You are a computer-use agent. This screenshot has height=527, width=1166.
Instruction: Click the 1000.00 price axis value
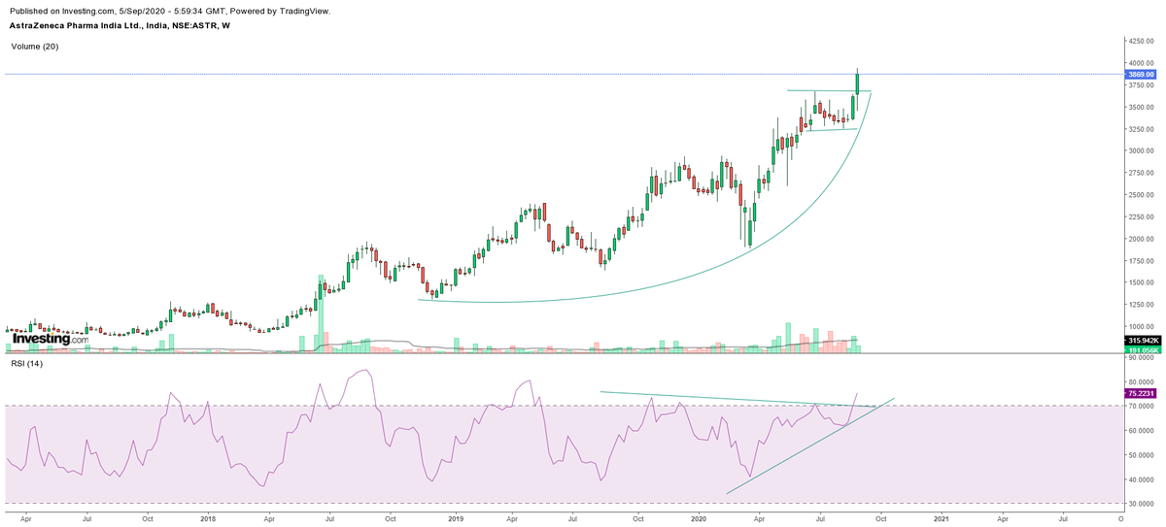tap(1141, 327)
